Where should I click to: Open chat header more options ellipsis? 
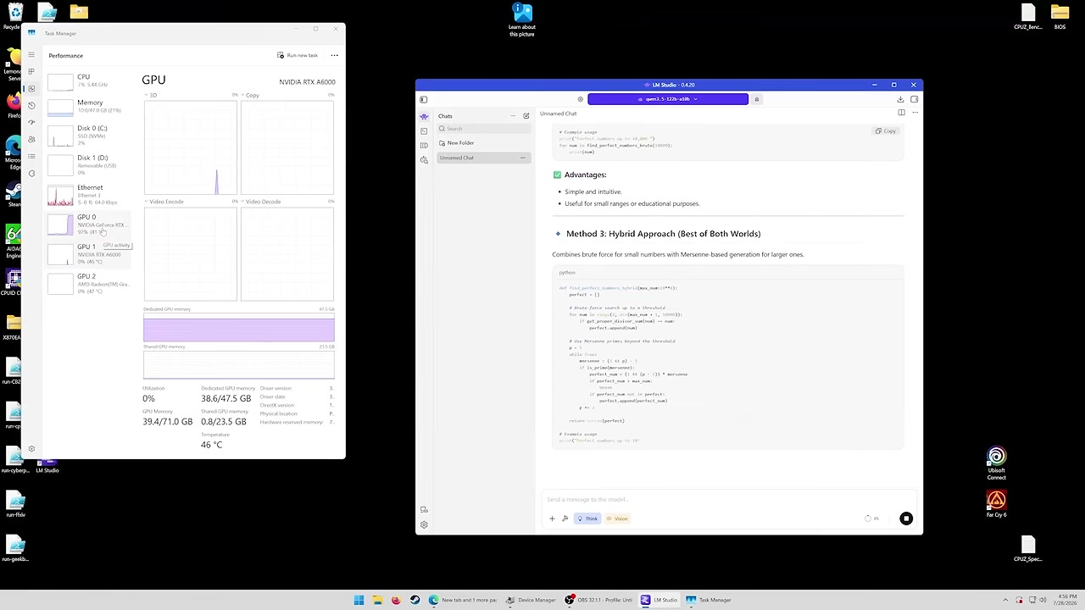(x=915, y=113)
